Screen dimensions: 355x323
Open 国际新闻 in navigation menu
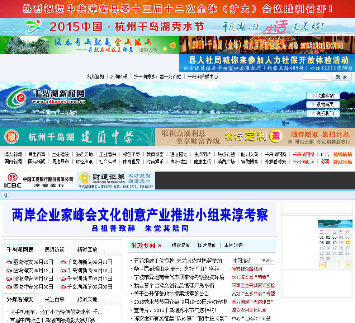(37, 161)
